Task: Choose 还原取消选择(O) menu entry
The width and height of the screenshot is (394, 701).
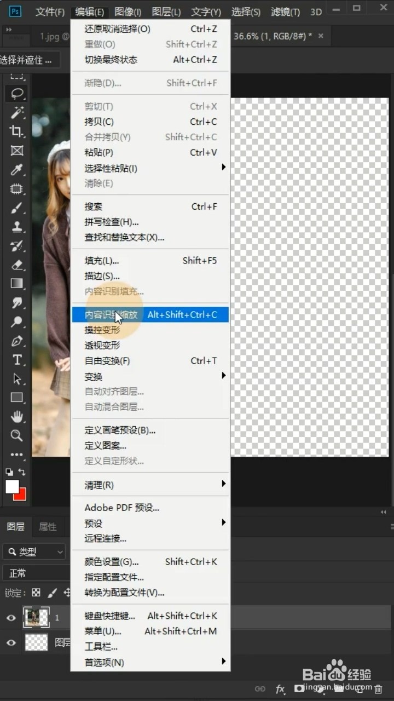Action: pos(150,28)
